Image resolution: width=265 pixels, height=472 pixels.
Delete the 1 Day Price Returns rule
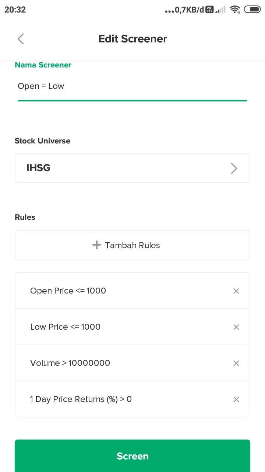tap(236, 399)
